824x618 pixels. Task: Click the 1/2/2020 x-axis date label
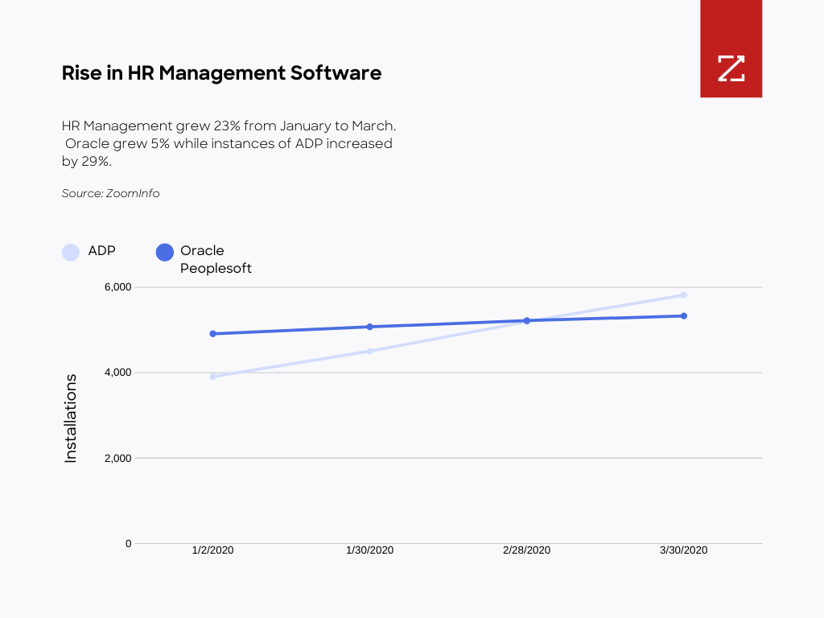(212, 550)
